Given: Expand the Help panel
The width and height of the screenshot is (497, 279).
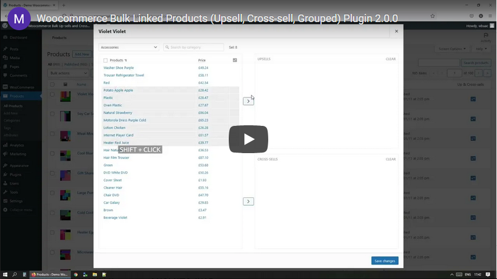Looking at the screenshot, I should click(481, 49).
